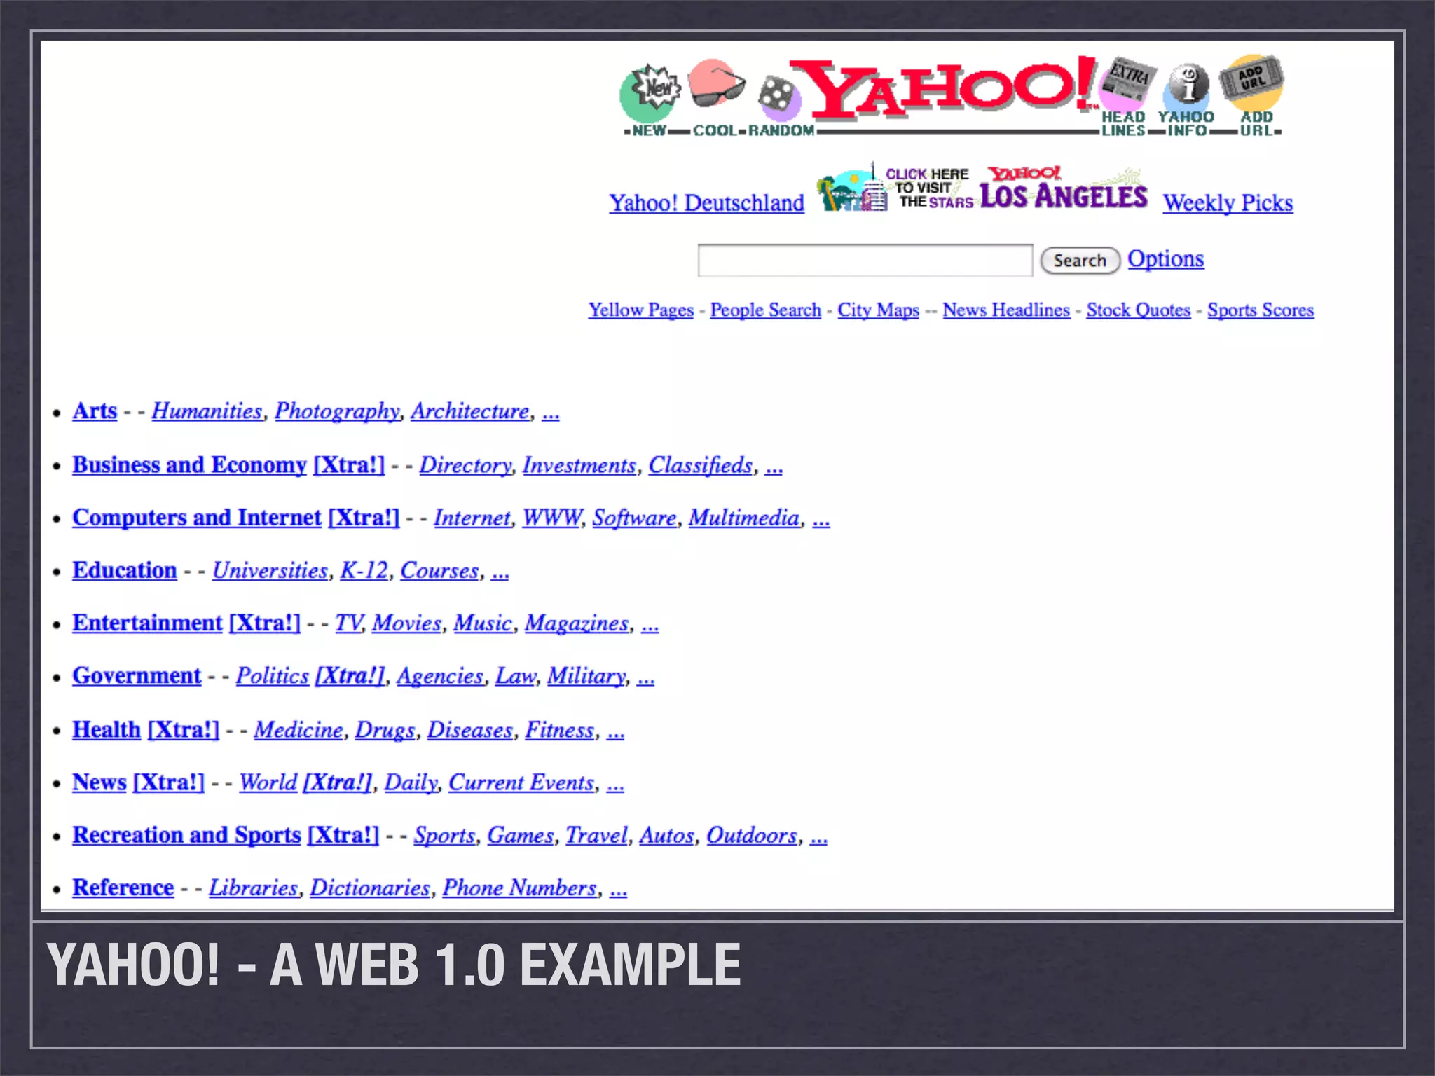
Task: Open Computers and Internet category
Action: (x=197, y=518)
